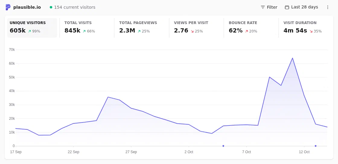Click the 2.3M pageviews value
338x164 pixels.
pyautogui.click(x=127, y=31)
